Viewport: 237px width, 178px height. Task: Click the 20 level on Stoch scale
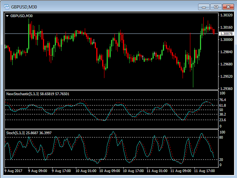(222, 160)
